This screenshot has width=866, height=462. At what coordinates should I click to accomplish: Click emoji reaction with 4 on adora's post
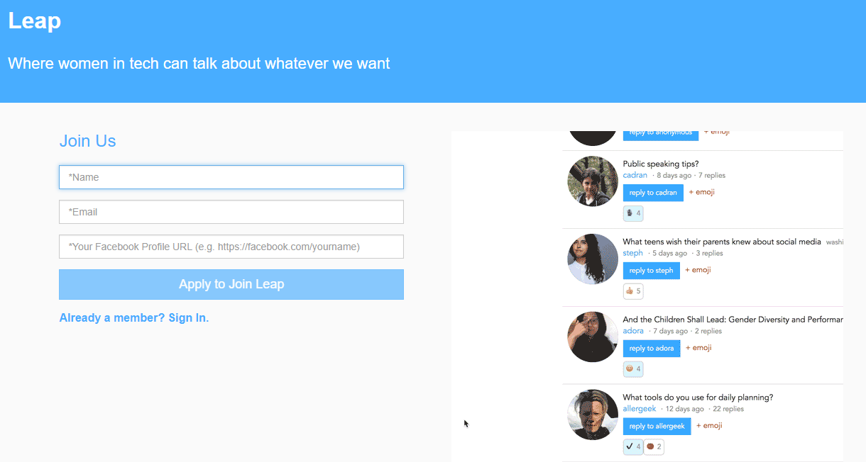click(x=633, y=369)
